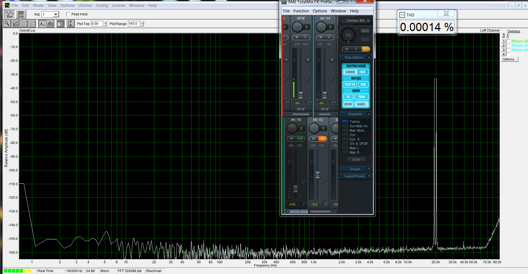Click wrench settings icon on TotalMix AN 1/2 channel

325,181
